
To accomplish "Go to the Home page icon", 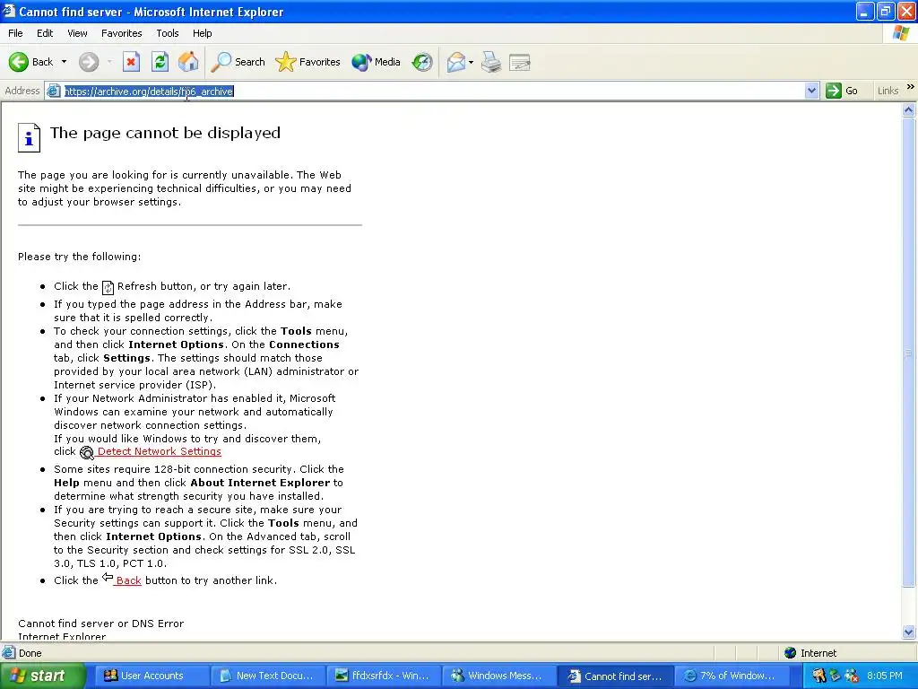I will point(188,62).
